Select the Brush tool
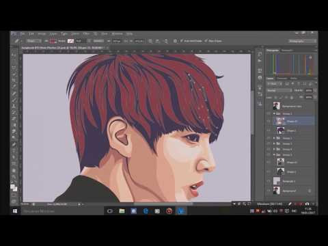This screenshot has width=328, height=246. click(14, 100)
